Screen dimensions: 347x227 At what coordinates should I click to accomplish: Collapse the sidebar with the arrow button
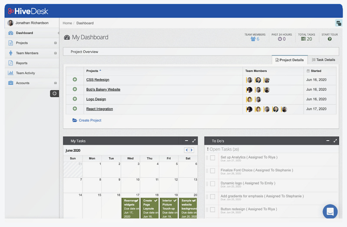click(x=55, y=93)
